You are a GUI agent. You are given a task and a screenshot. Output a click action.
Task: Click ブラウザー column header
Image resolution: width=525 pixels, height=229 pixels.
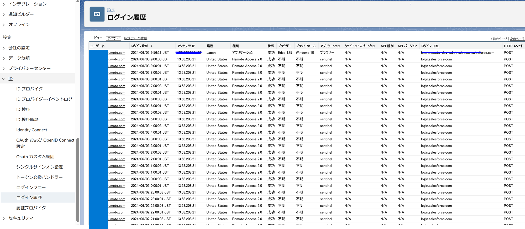tap(285, 46)
